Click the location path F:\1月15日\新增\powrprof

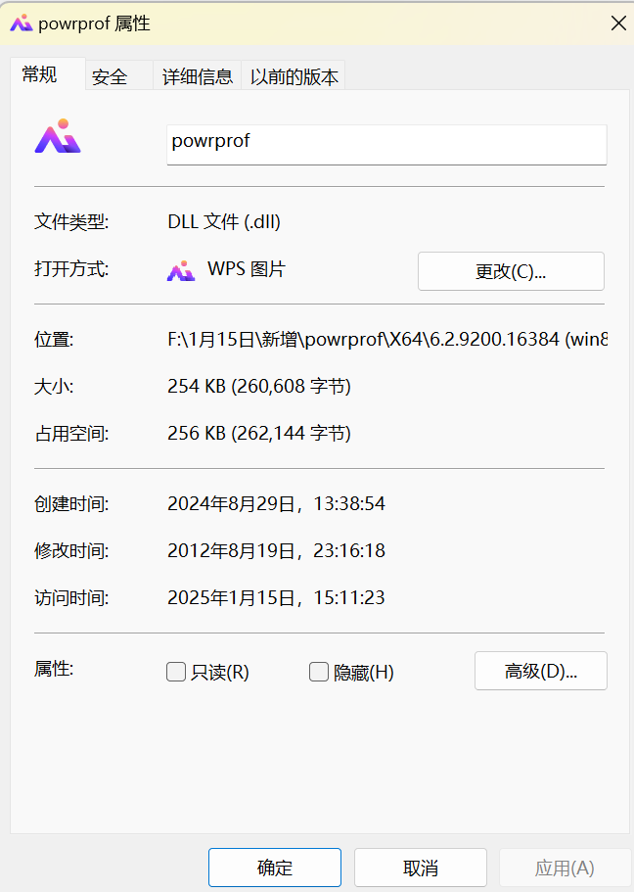[x=387, y=339]
